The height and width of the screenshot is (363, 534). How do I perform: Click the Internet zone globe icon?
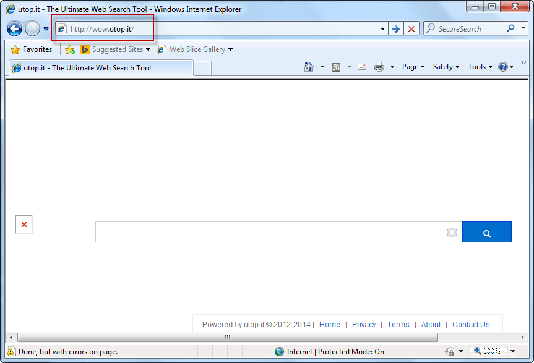(x=279, y=352)
